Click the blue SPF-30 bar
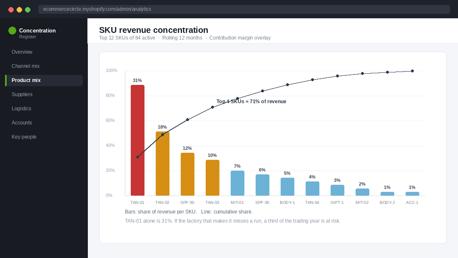The width and height of the screenshot is (458, 258). [x=262, y=185]
